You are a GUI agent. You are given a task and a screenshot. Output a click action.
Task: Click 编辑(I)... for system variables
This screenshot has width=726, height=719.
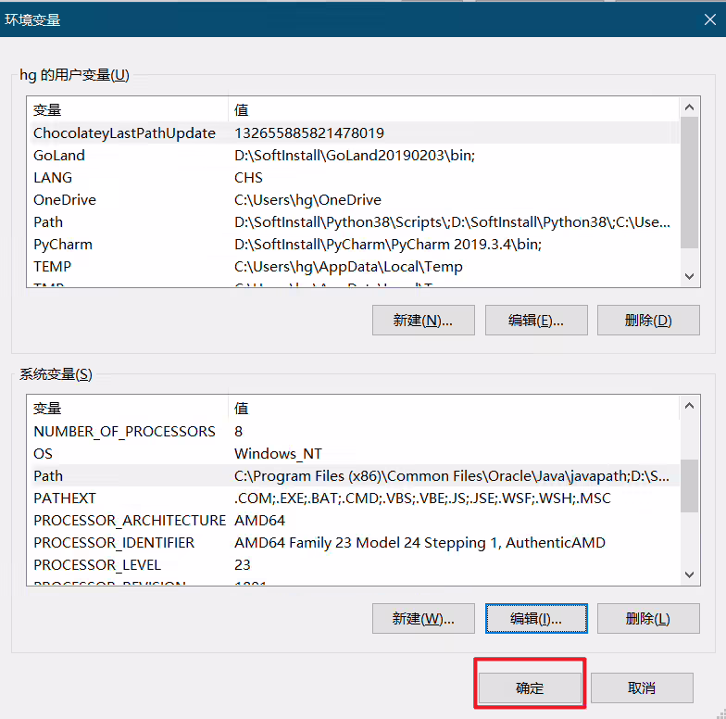pyautogui.click(x=536, y=619)
